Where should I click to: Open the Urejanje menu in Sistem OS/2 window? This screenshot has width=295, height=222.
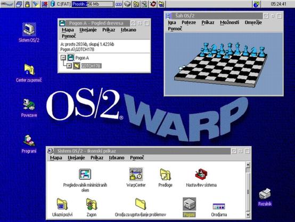coord(76,157)
